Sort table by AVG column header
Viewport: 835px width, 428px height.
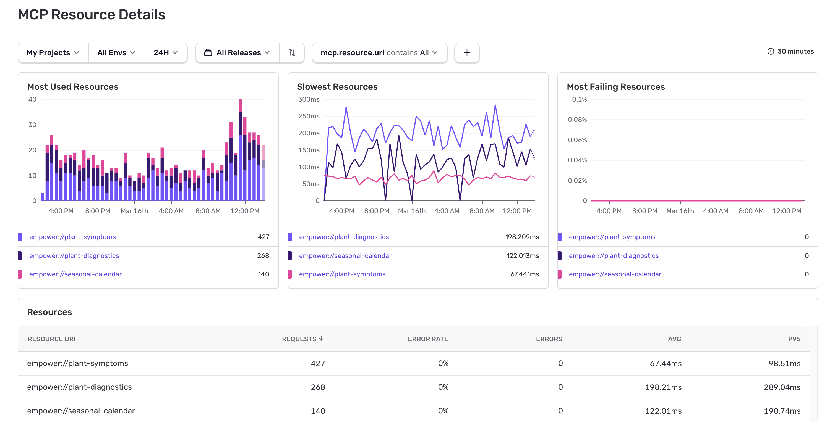click(x=675, y=339)
